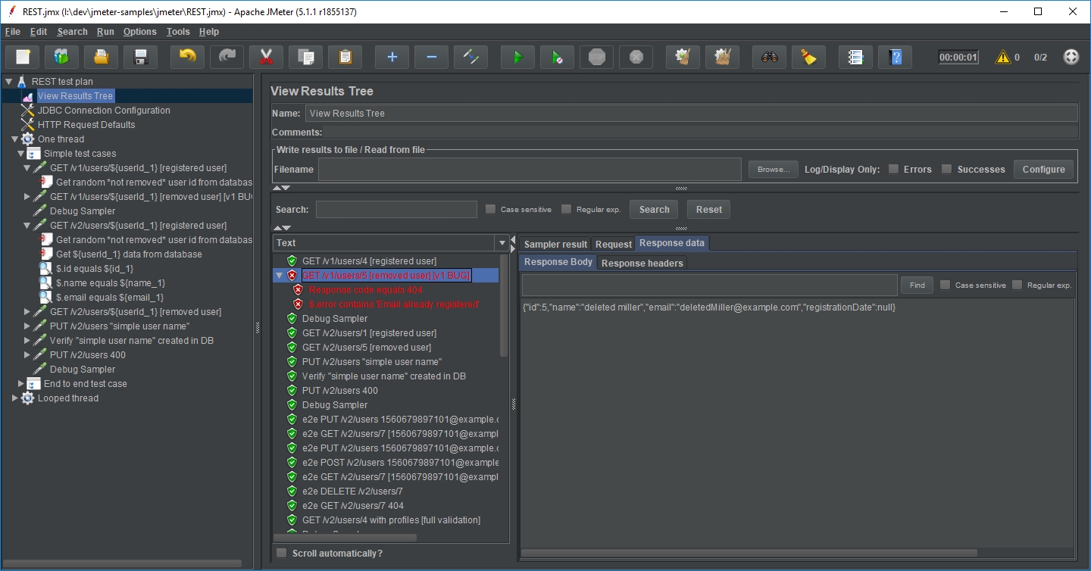Toggle Regular exp. in response body find
Screen dimensions: 1091x571
click(x=1018, y=285)
